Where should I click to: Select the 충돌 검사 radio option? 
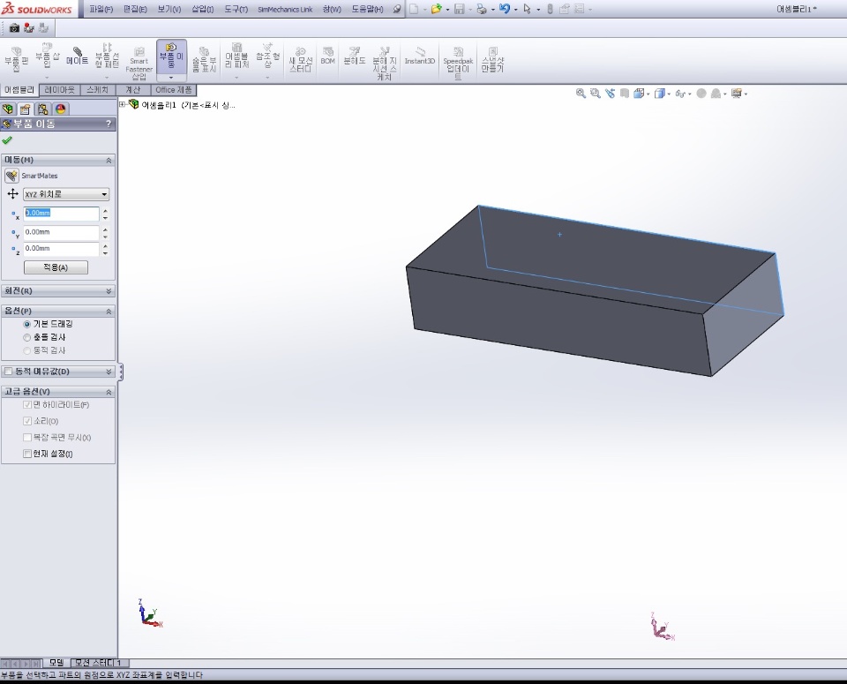click(x=27, y=337)
